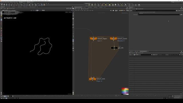Add a Distant Light from shelf
183x103 pixels.
(106, 5)
